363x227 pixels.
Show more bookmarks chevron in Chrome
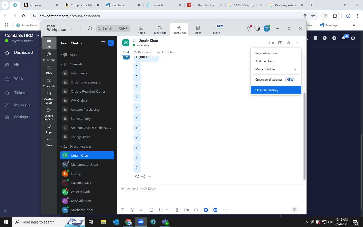[x=354, y=25]
